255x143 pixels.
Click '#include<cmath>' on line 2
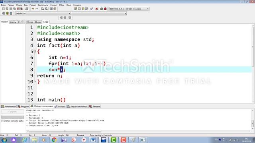click(59, 33)
